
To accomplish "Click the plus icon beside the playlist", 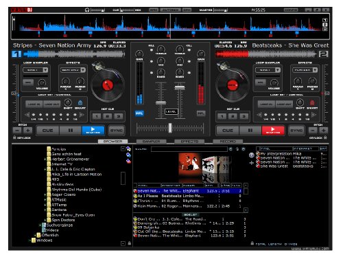I will pos(252,163).
